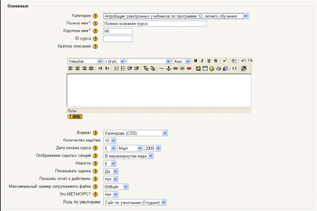Enlarge the editor to fullscreen
This screenshot has width=317, height=211.
(x=243, y=68)
